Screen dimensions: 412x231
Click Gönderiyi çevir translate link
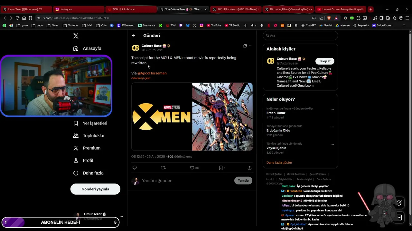141,78
